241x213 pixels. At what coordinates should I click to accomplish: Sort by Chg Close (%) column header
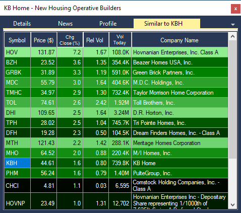tap(70, 40)
